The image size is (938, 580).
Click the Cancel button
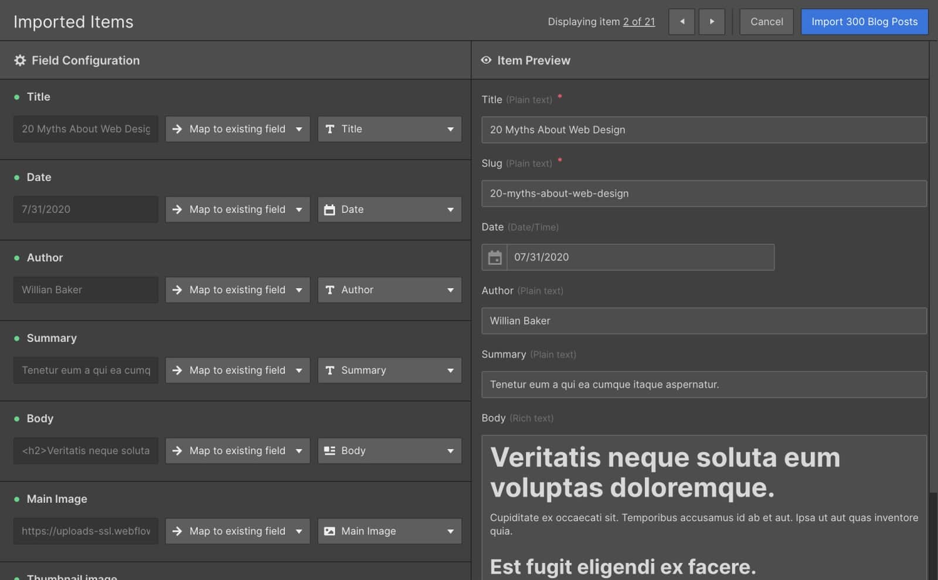coord(766,22)
